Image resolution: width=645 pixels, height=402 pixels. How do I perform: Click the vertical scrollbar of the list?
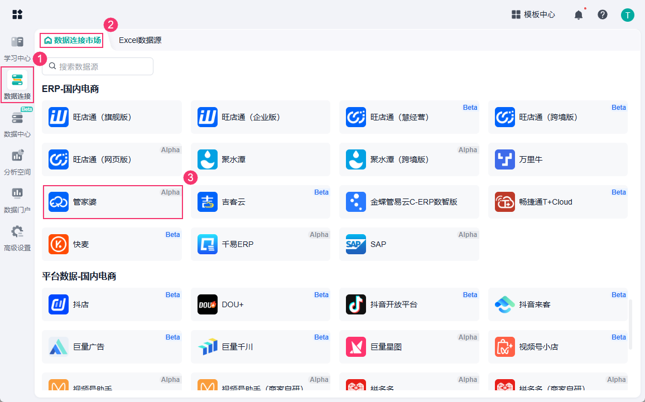630,324
